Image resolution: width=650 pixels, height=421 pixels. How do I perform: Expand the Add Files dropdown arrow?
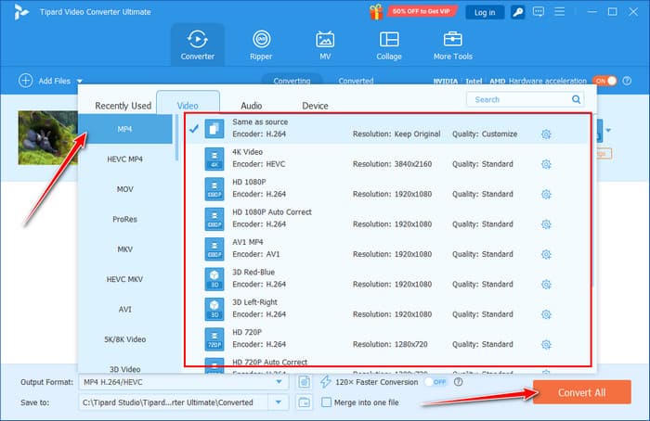pos(80,82)
